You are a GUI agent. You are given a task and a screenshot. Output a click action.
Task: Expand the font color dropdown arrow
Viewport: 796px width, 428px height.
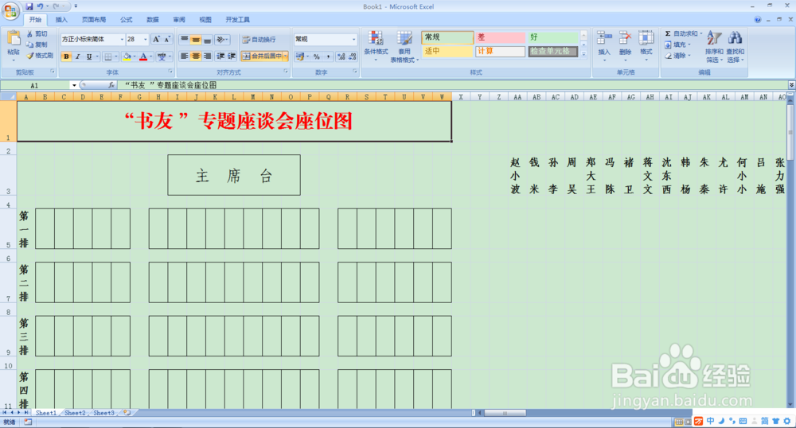(x=151, y=56)
